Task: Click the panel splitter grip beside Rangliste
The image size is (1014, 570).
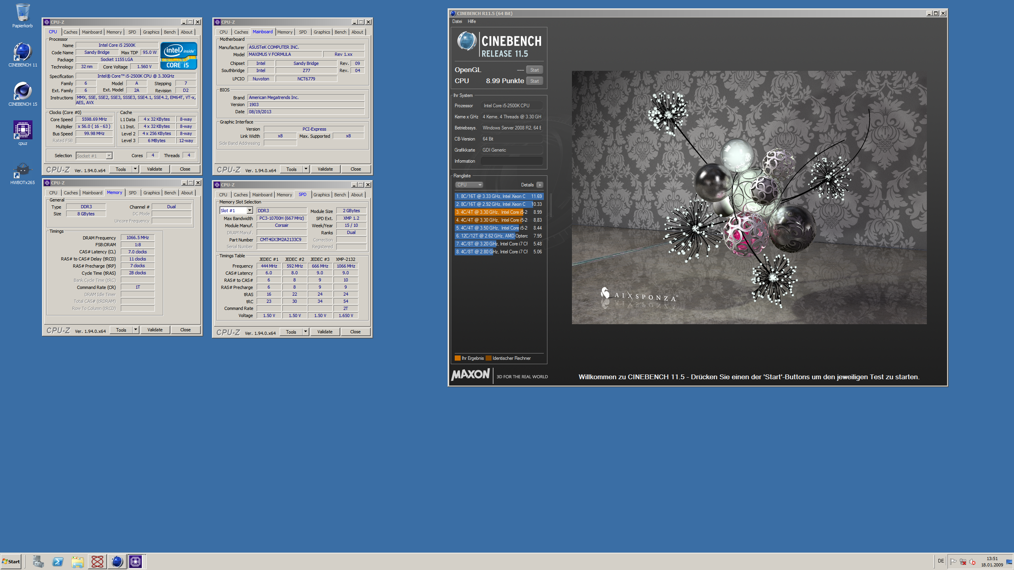Action: (x=551, y=205)
